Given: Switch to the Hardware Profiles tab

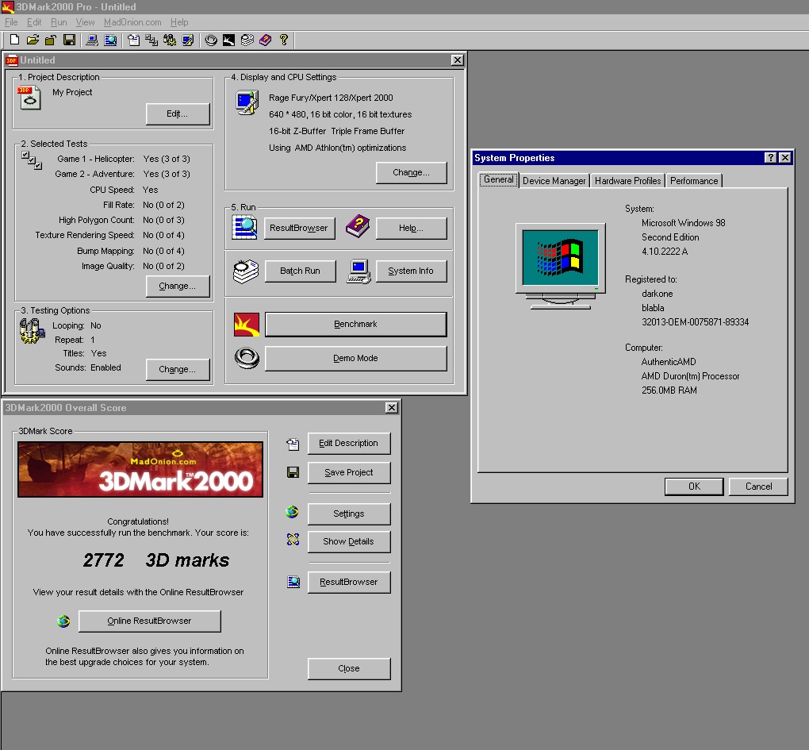Looking at the screenshot, I should 627,181.
